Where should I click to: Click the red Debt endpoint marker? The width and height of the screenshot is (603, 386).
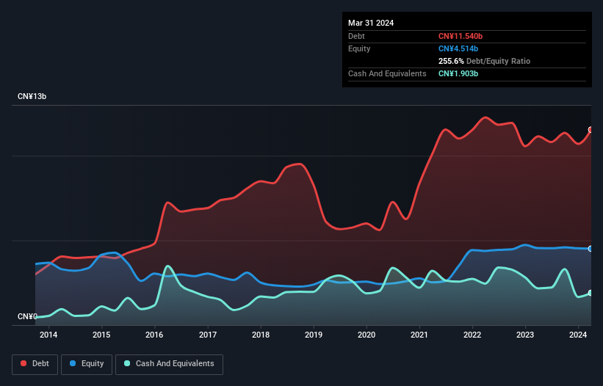(591, 130)
